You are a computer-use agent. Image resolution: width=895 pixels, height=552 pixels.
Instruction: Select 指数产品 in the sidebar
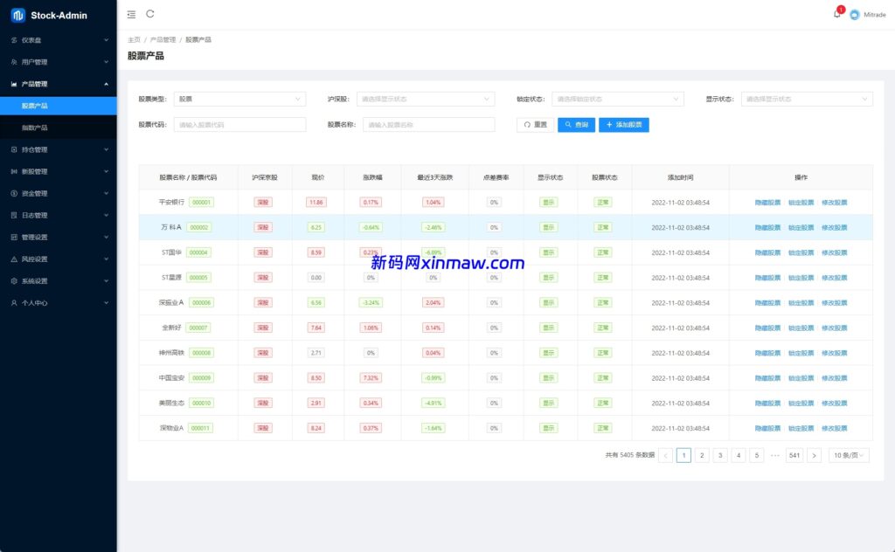click(35, 128)
